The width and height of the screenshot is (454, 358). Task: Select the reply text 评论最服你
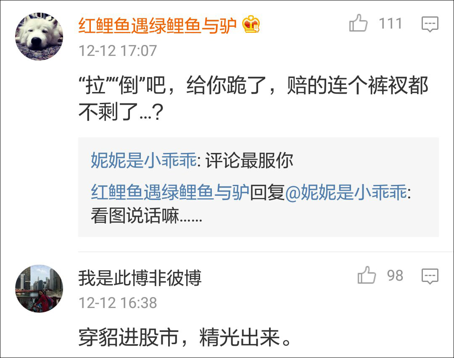(x=249, y=161)
